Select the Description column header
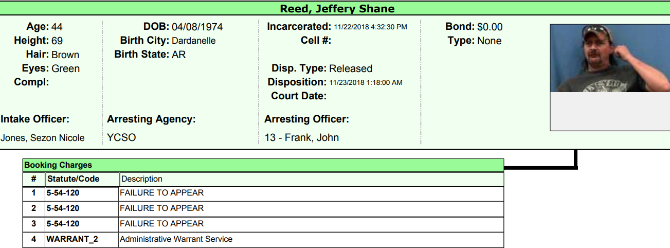 pyautogui.click(x=141, y=179)
